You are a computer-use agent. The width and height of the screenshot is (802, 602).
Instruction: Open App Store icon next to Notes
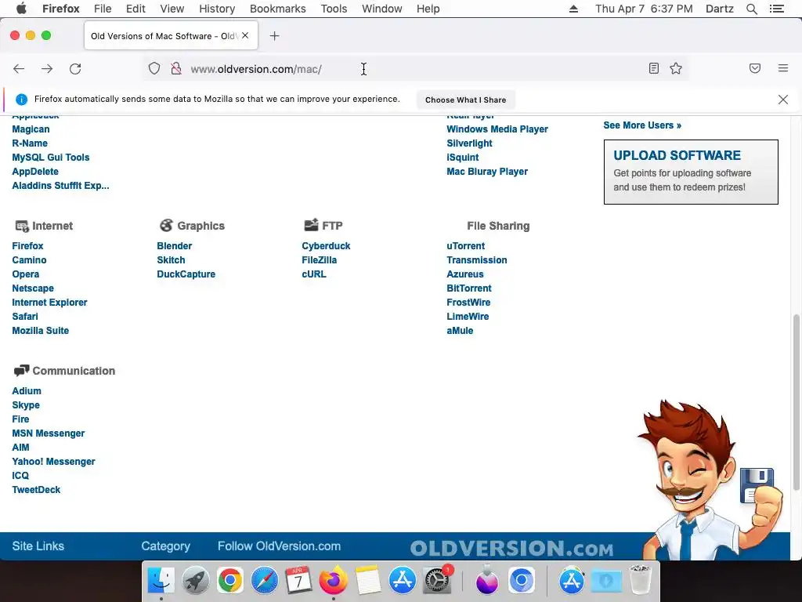tap(403, 581)
